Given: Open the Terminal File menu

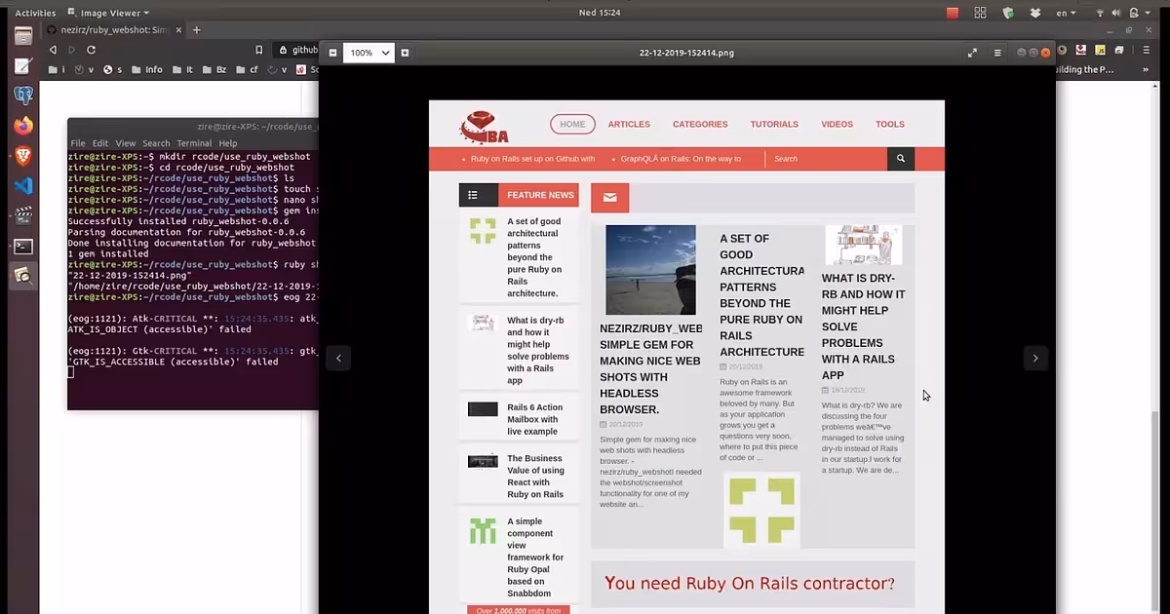Looking at the screenshot, I should (x=78, y=143).
